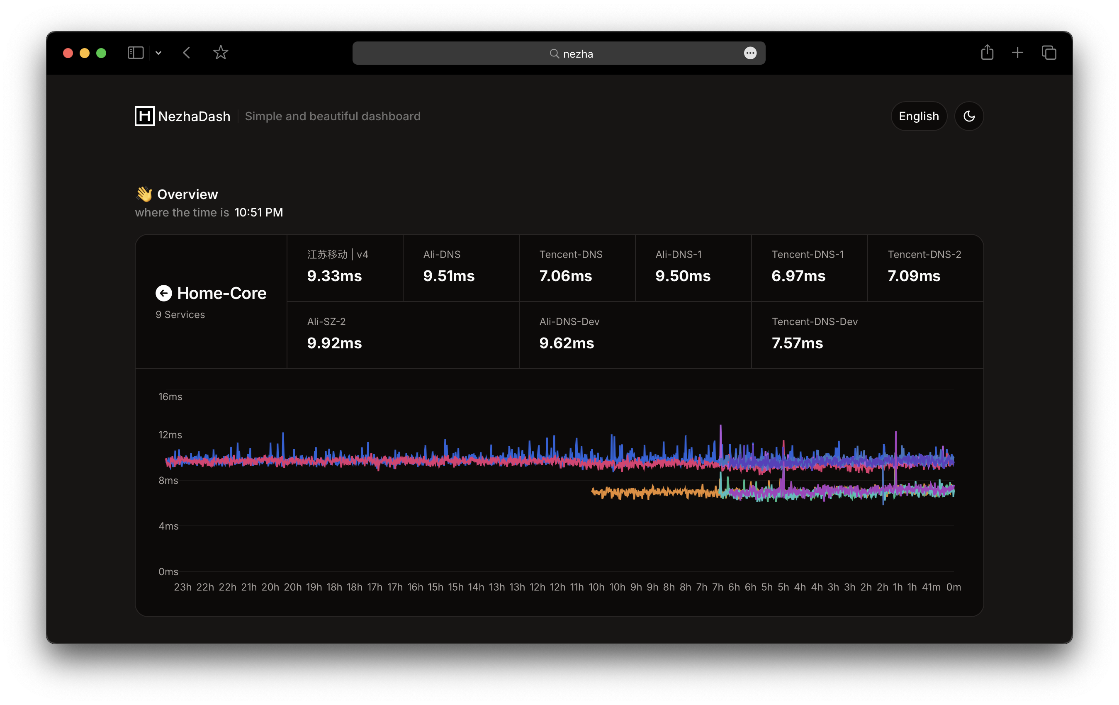The width and height of the screenshot is (1119, 705).
Task: Click the NezhaDash logo icon
Action: click(144, 116)
